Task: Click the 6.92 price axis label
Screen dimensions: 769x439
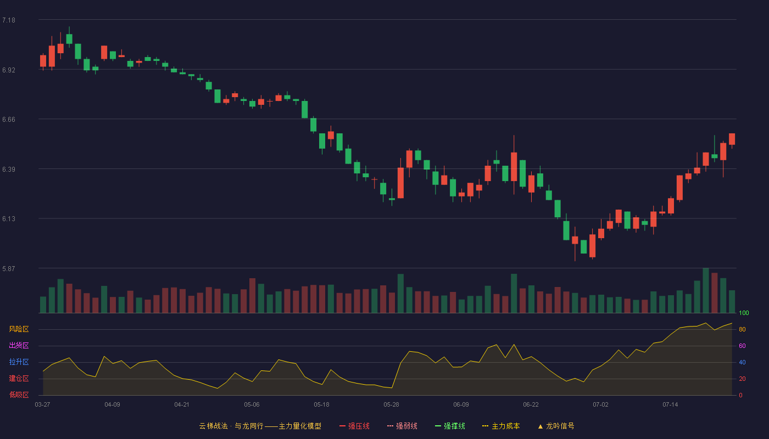Action: pos(9,70)
